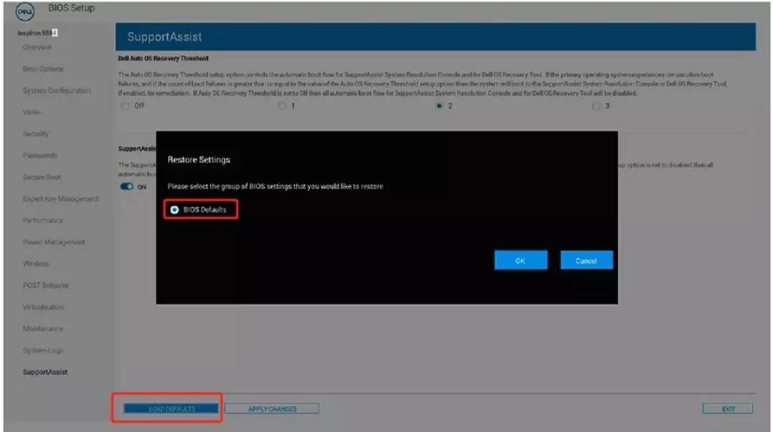Open the Virtualization section
The width and height of the screenshot is (773, 432).
[43, 307]
